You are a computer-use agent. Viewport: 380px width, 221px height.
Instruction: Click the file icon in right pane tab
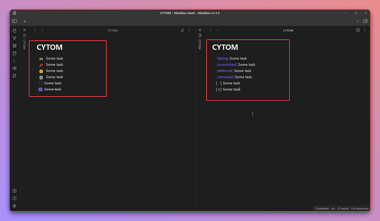tap(200, 35)
